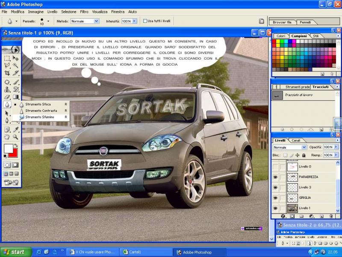Swap foreground and background colors
This screenshot has height=257, width=342.
point(16,145)
